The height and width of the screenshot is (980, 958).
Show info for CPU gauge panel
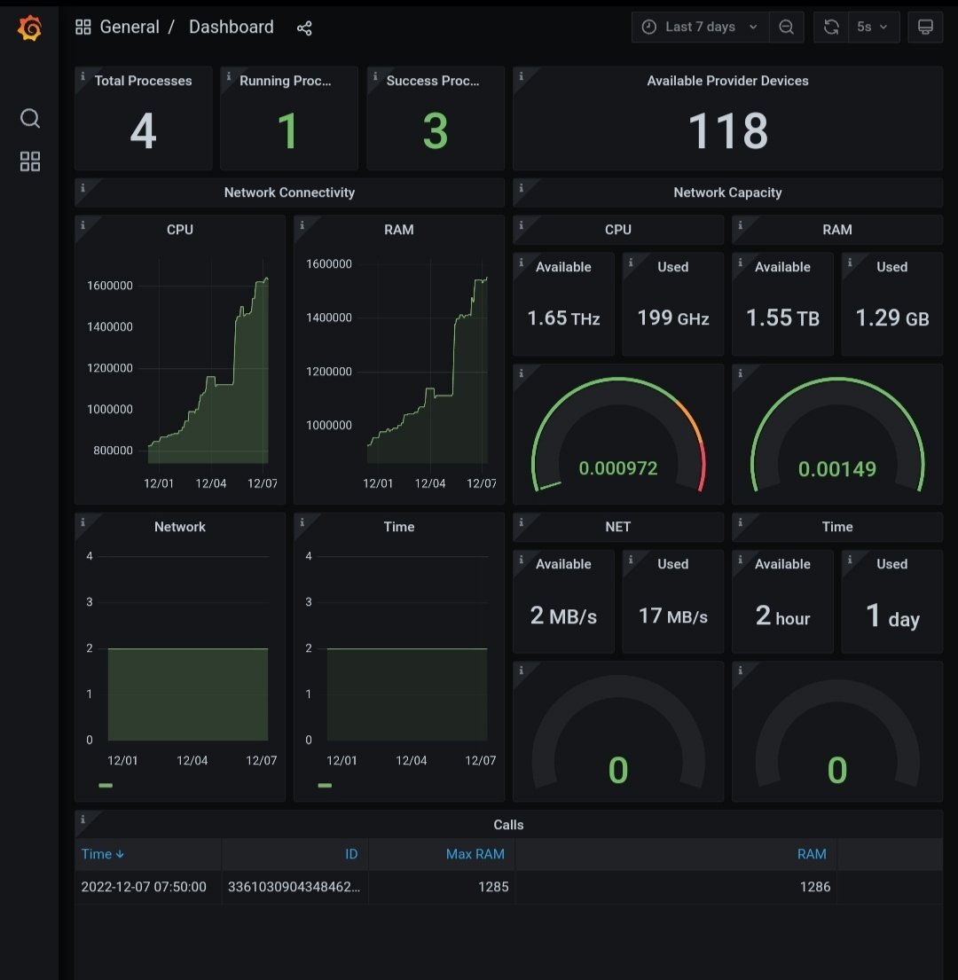click(x=522, y=373)
